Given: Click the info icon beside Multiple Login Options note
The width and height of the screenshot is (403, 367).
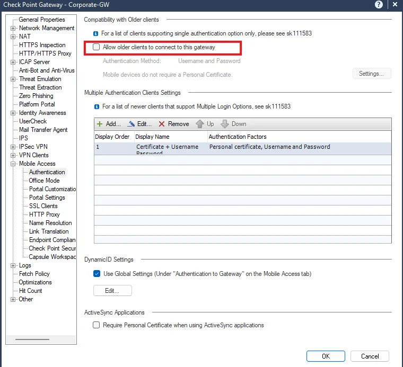Looking at the screenshot, I should point(97,106).
